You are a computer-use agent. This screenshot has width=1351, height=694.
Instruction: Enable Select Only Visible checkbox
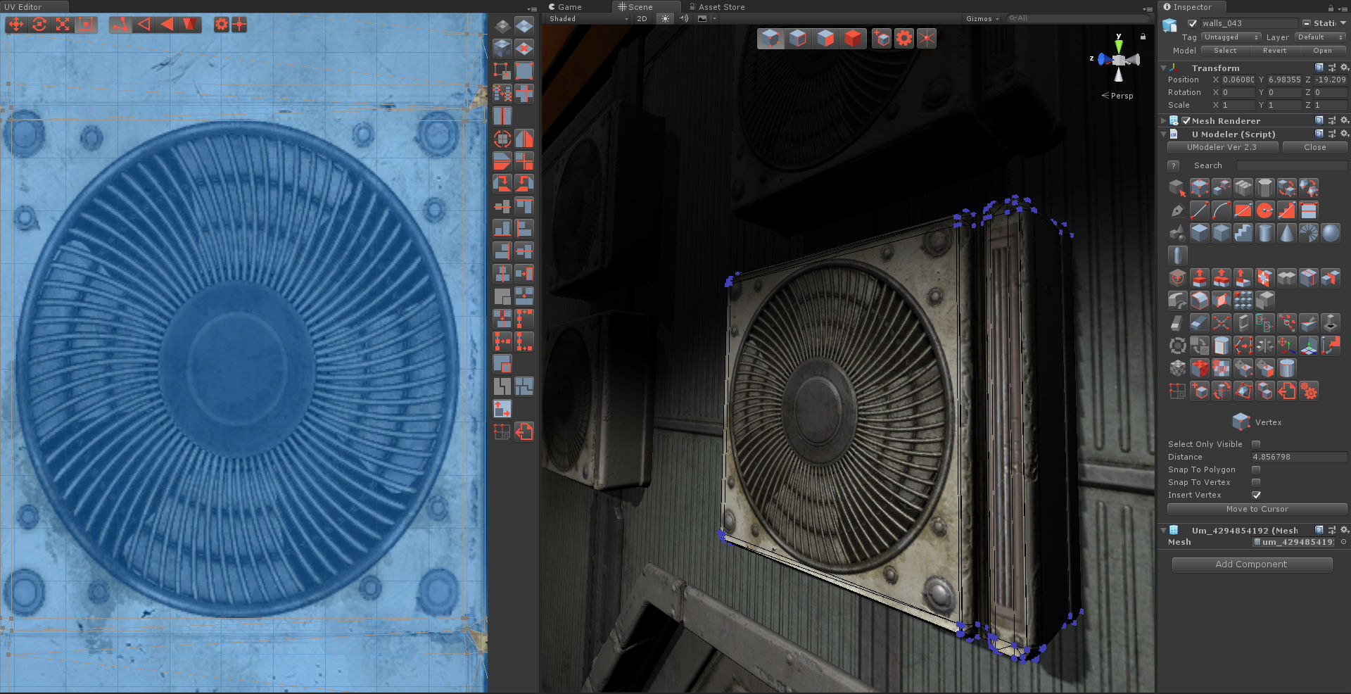click(x=1256, y=444)
